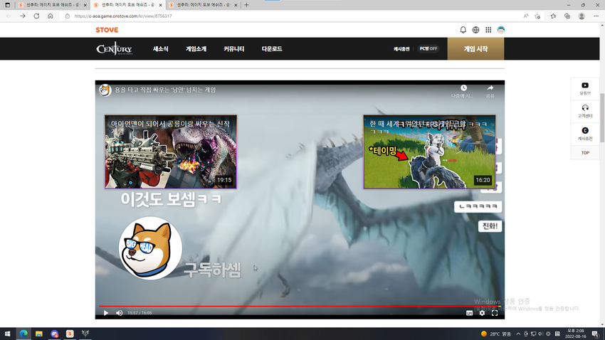605x340 pixels.
Task: Open the Windows Start menu
Action: [x=7, y=334]
